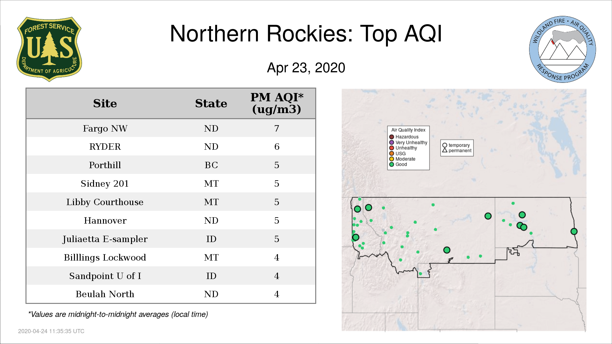
Task: Click the Very Unhealthy label in the legend
Action: [412, 143]
